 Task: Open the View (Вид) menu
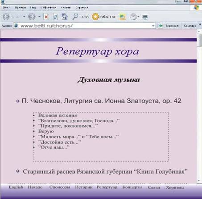pyautogui.click(x=33, y=8)
